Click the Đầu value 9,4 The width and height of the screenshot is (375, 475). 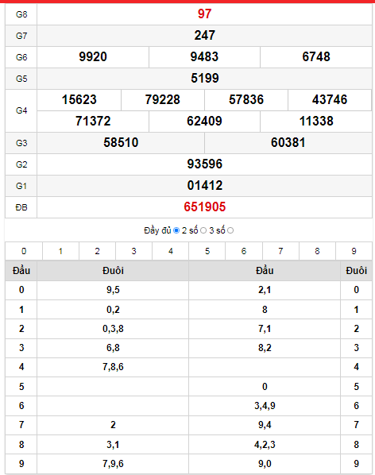[265, 425]
